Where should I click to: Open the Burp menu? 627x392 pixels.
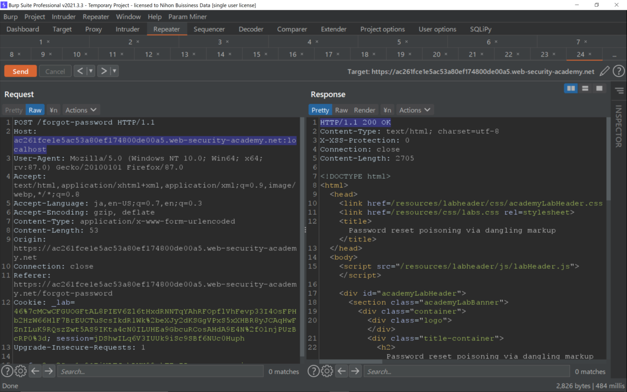pyautogui.click(x=10, y=17)
